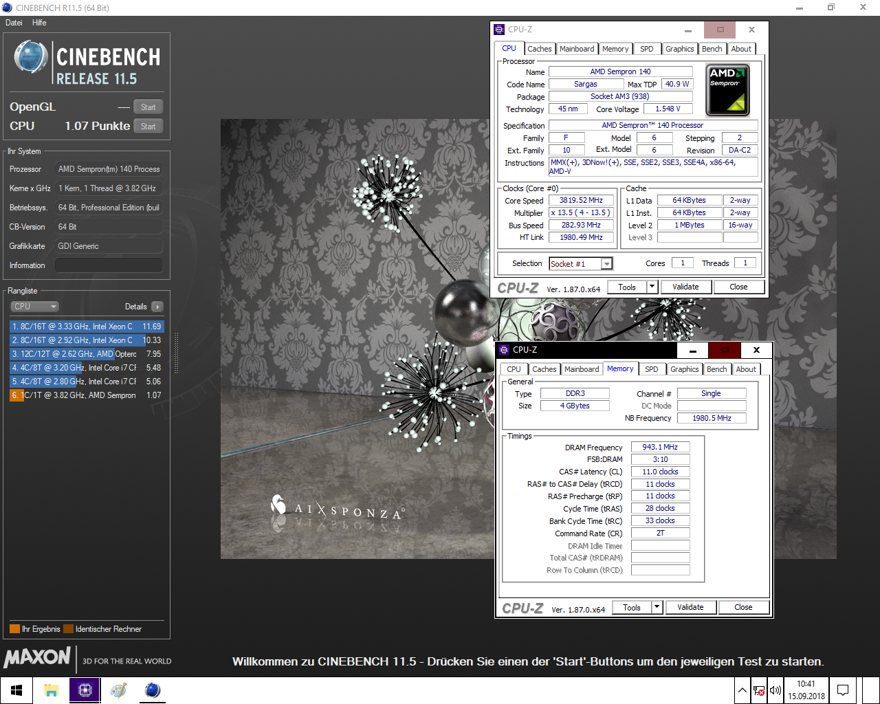
Task: Open Mainboard tab in lower CPU-Z
Action: (x=582, y=369)
